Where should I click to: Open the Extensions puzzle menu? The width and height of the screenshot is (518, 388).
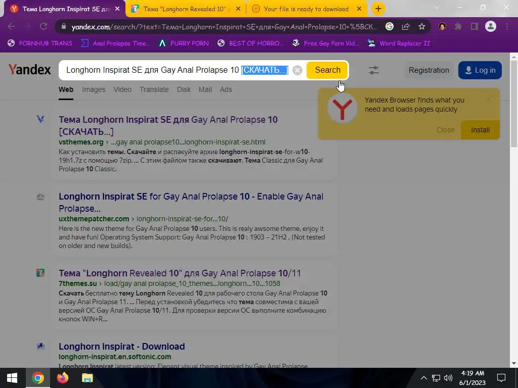click(x=458, y=26)
